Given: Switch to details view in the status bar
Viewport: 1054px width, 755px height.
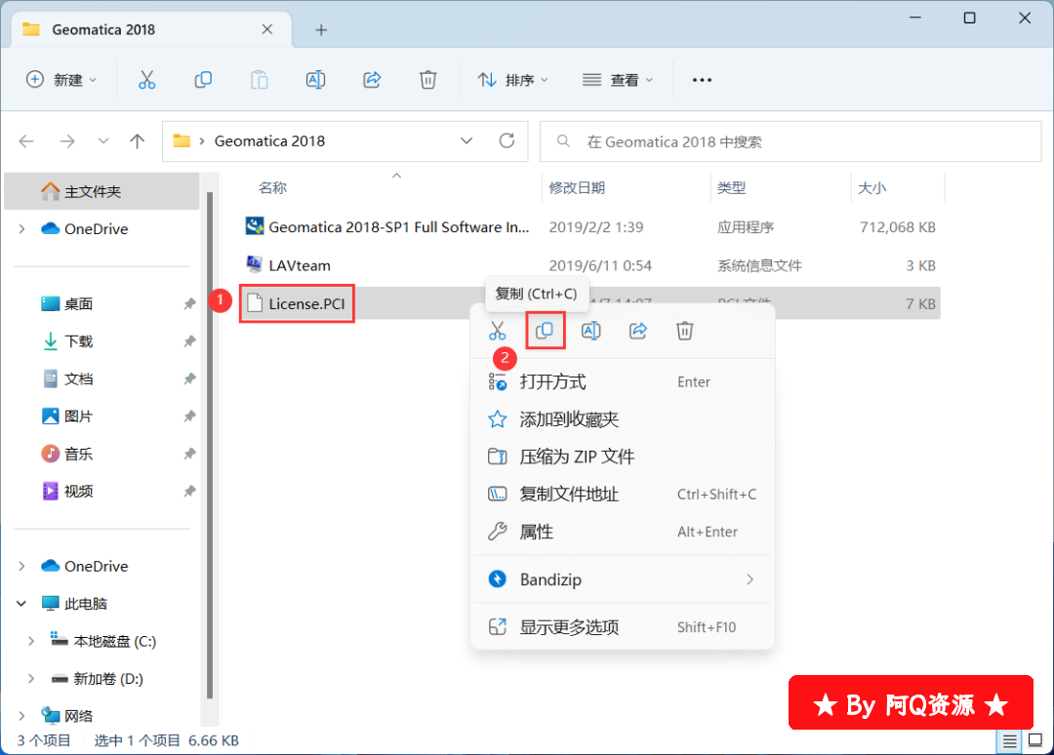Looking at the screenshot, I should 1010,741.
